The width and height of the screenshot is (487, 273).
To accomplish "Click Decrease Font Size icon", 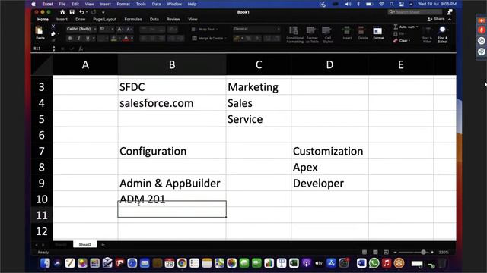I will (129, 29).
